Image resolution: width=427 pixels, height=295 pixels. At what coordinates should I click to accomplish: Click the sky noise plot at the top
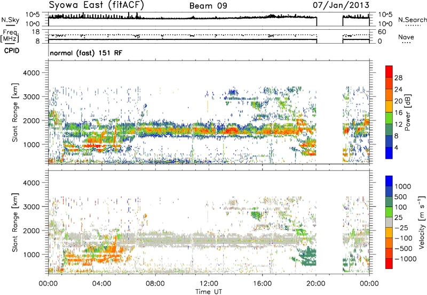(x=209, y=19)
